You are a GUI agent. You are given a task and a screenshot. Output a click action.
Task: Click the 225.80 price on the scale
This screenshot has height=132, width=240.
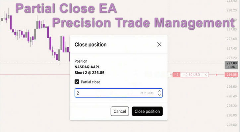pos(231,124)
